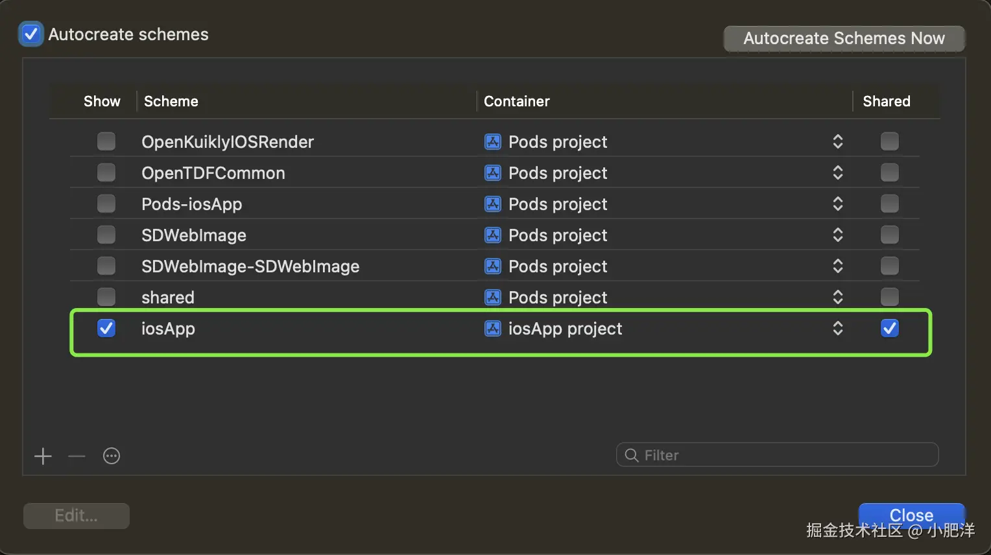Click the Pods project icon for shared scheme

coord(493,298)
